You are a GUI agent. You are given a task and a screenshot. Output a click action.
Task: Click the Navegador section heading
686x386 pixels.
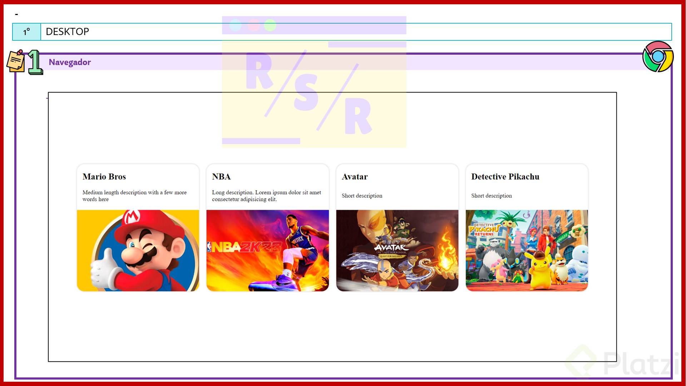click(x=70, y=62)
